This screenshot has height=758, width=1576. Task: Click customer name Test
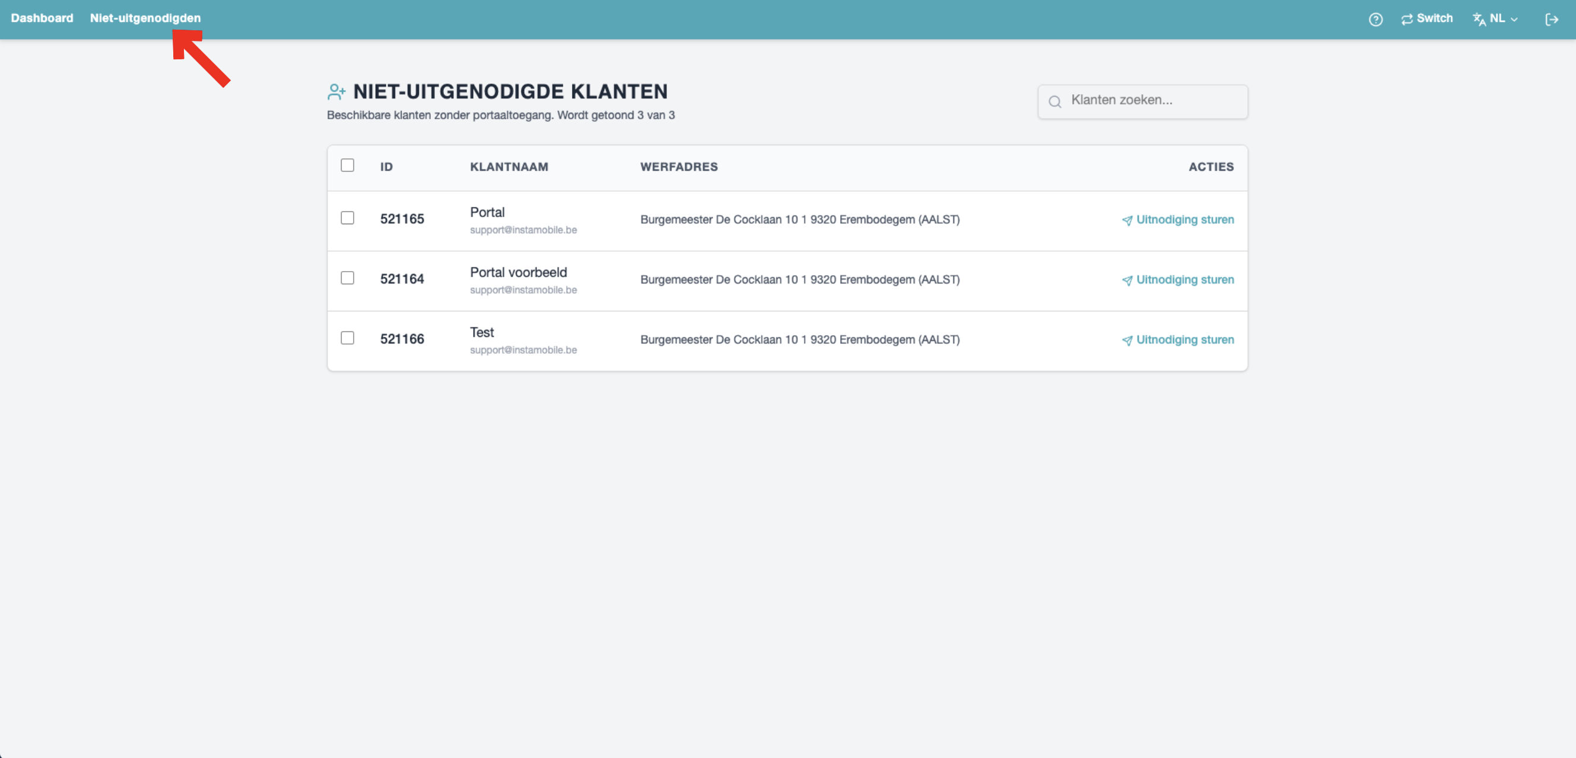pyautogui.click(x=481, y=332)
